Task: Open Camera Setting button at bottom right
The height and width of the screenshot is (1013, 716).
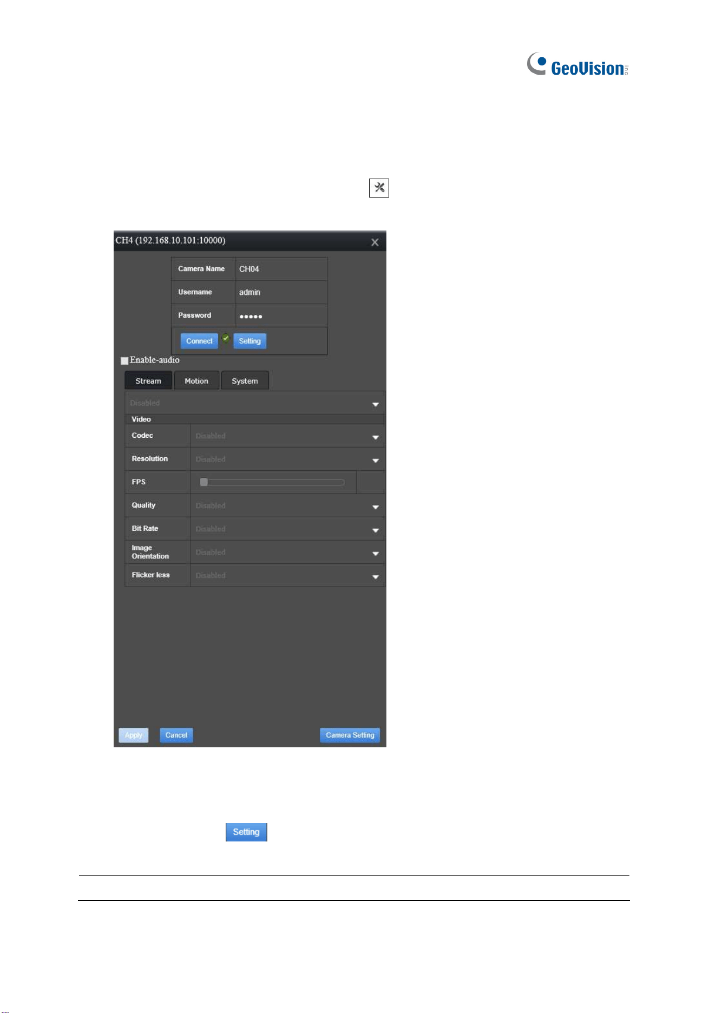Action: pyautogui.click(x=350, y=735)
